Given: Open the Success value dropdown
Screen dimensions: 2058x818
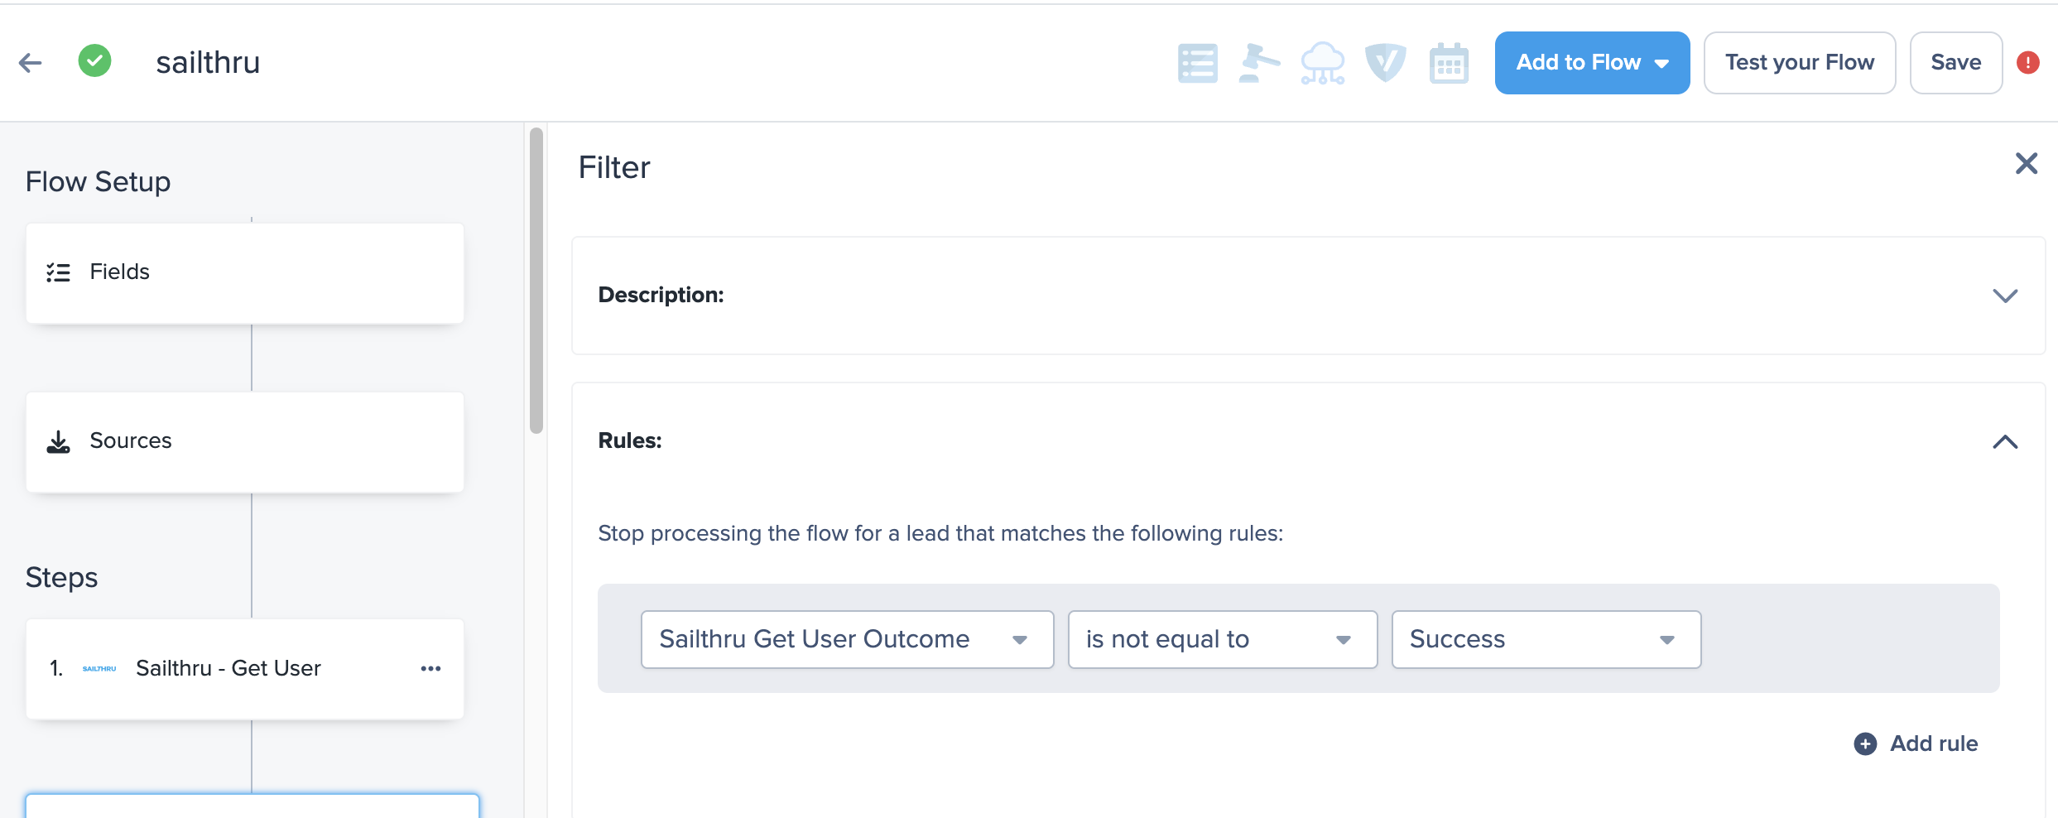Looking at the screenshot, I should pyautogui.click(x=1546, y=639).
